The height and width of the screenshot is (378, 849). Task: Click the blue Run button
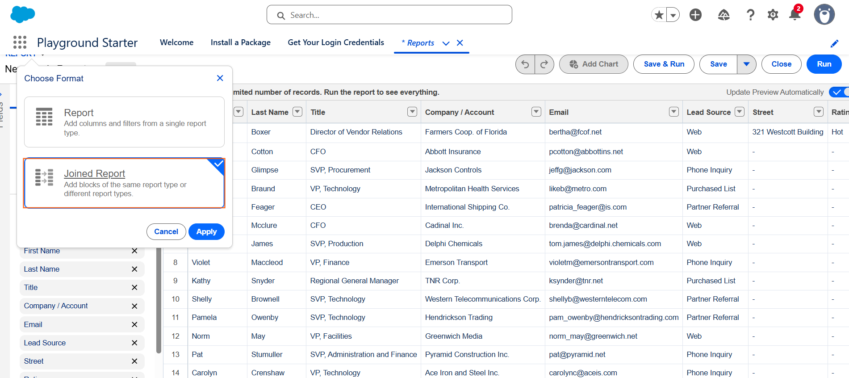pyautogui.click(x=824, y=64)
